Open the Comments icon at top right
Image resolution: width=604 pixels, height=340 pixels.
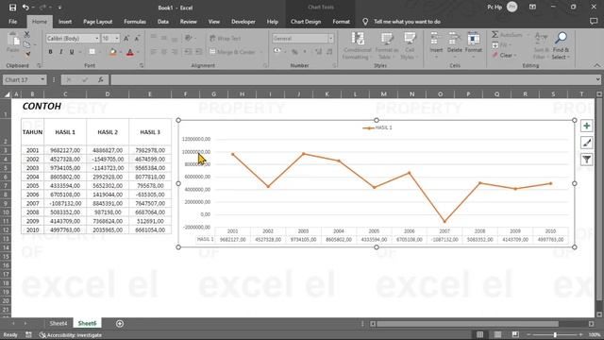tap(594, 22)
